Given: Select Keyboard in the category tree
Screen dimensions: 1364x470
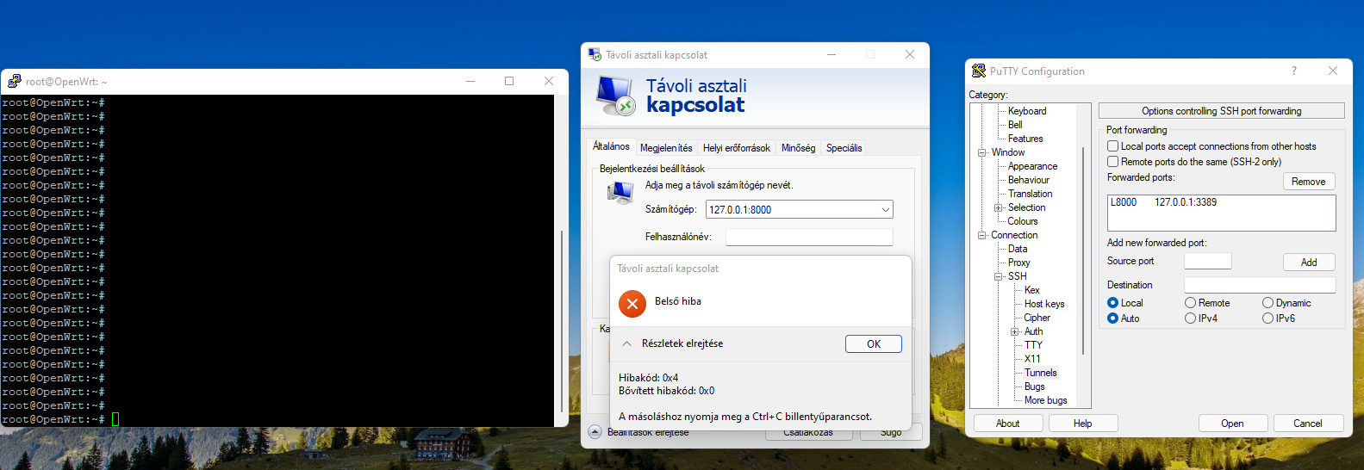Looking at the screenshot, I should point(1027,111).
